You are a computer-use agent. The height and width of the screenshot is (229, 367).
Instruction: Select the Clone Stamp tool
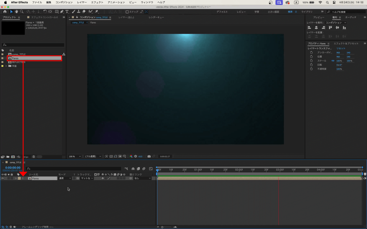pyautogui.click(x=79, y=12)
